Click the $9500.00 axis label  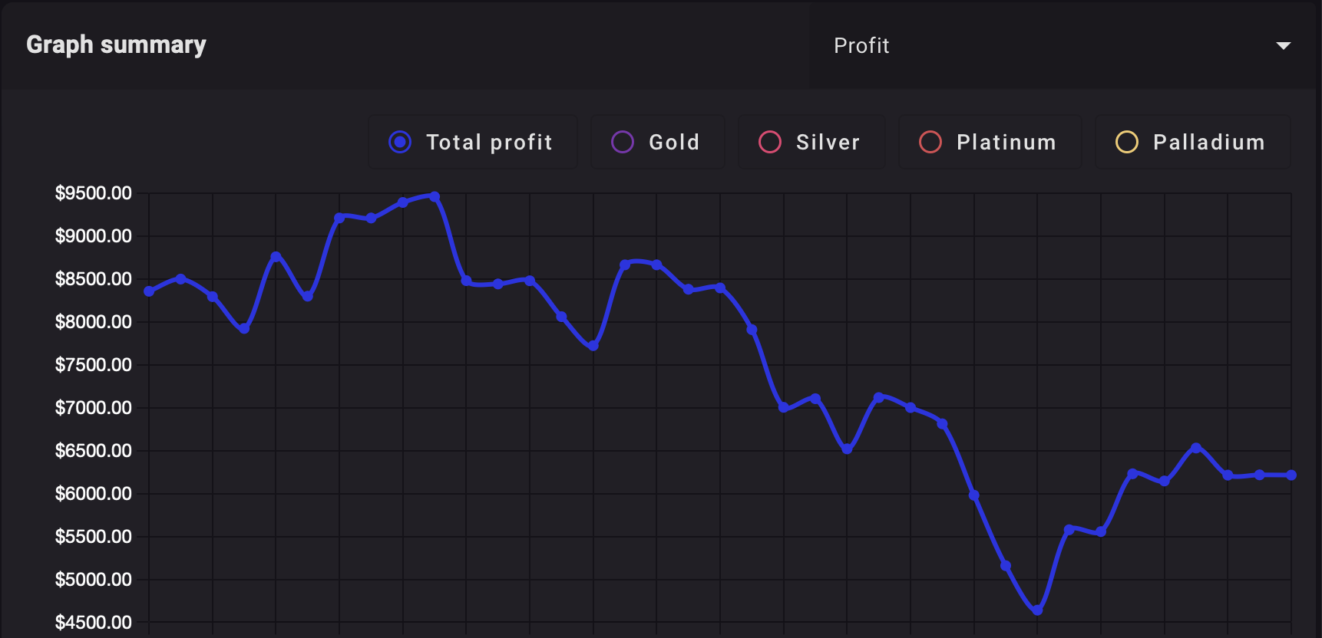(94, 192)
